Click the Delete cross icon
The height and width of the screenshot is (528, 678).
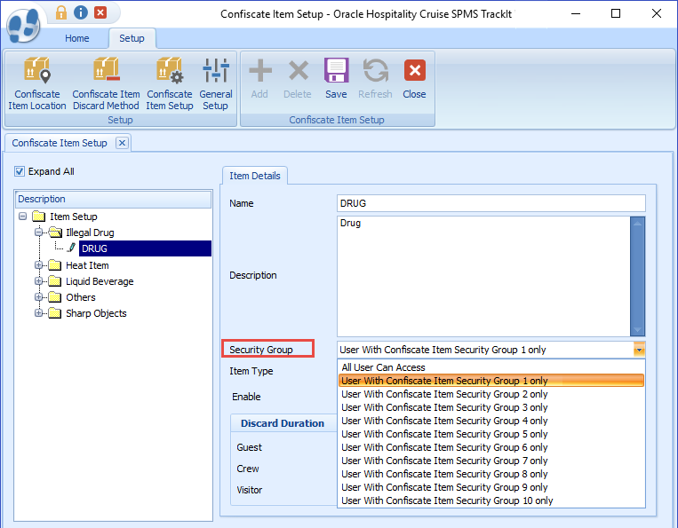pos(298,70)
